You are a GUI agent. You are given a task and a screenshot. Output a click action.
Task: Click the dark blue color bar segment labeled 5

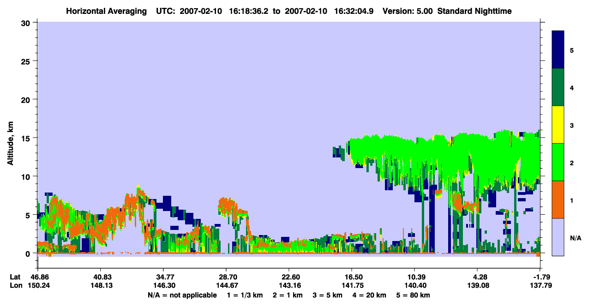(558, 50)
